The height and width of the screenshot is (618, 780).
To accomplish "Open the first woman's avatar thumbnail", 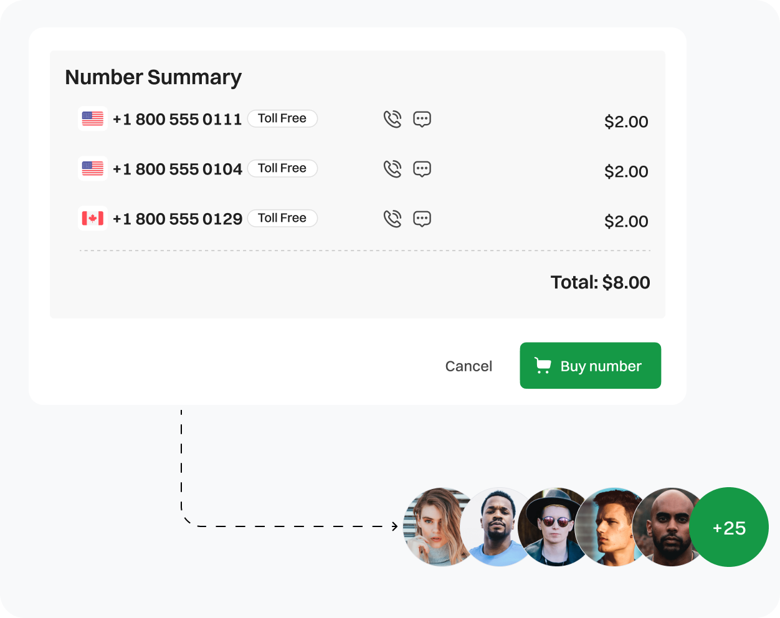I will click(440, 527).
